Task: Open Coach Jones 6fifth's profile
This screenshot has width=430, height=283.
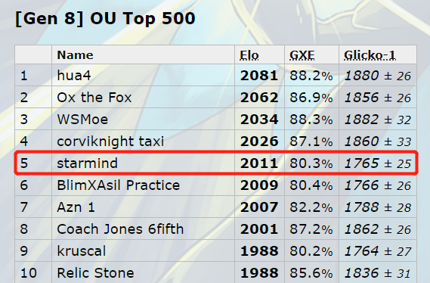Action: pos(120,229)
